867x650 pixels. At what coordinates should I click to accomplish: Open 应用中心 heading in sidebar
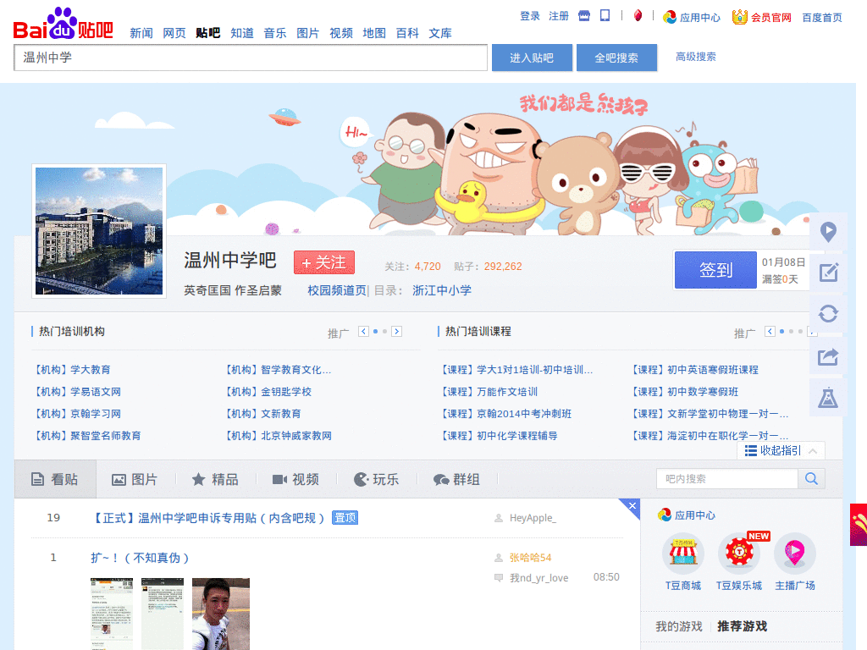686,515
